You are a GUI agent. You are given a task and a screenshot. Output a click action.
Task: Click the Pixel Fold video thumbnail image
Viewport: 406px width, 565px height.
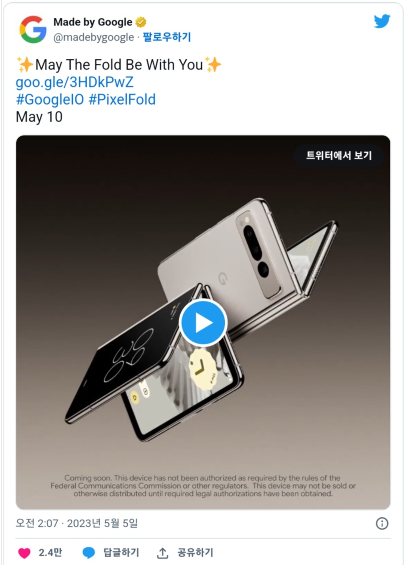coord(203,323)
